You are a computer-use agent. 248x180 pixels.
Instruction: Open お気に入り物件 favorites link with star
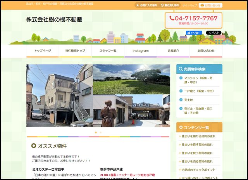[146, 5]
